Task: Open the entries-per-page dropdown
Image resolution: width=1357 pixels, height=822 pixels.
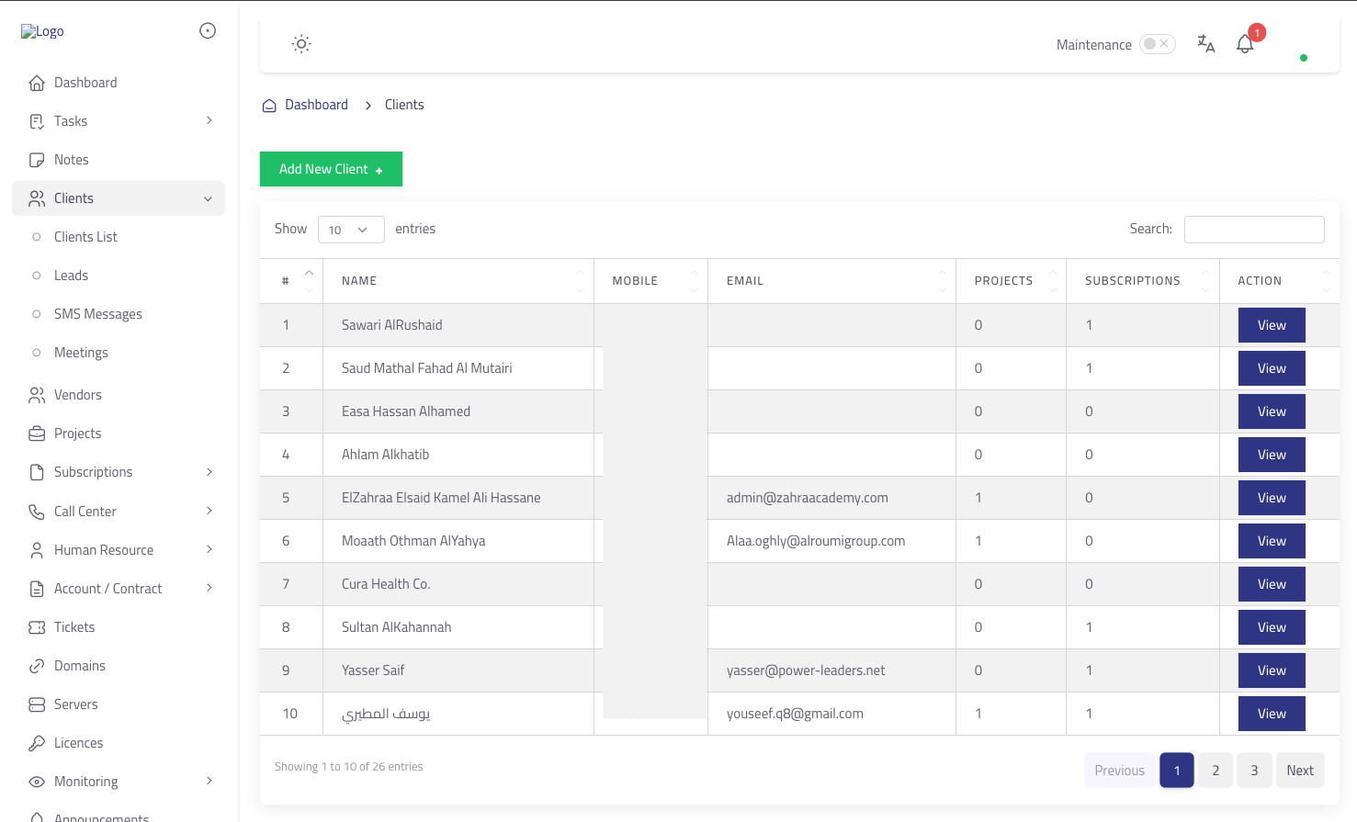Action: [x=350, y=230]
